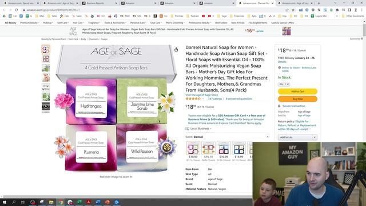This screenshot has height=206, width=366.
Task: Open the sponsored Age of Sage banner ad
Action: pos(181,31)
